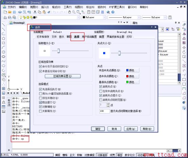Click the 拾取框大小 slider handle
Screen dimensions: 188x158
[58, 51]
